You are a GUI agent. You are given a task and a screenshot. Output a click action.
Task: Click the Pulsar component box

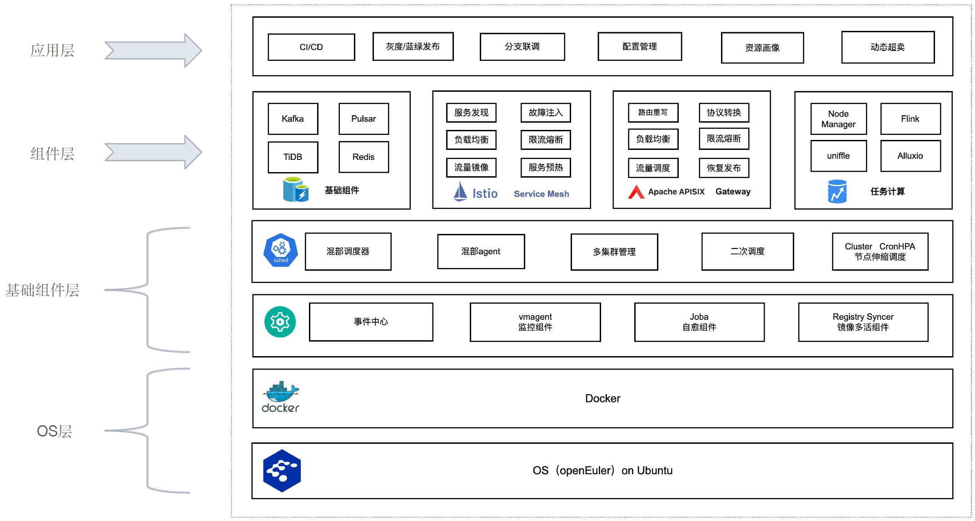click(x=364, y=119)
